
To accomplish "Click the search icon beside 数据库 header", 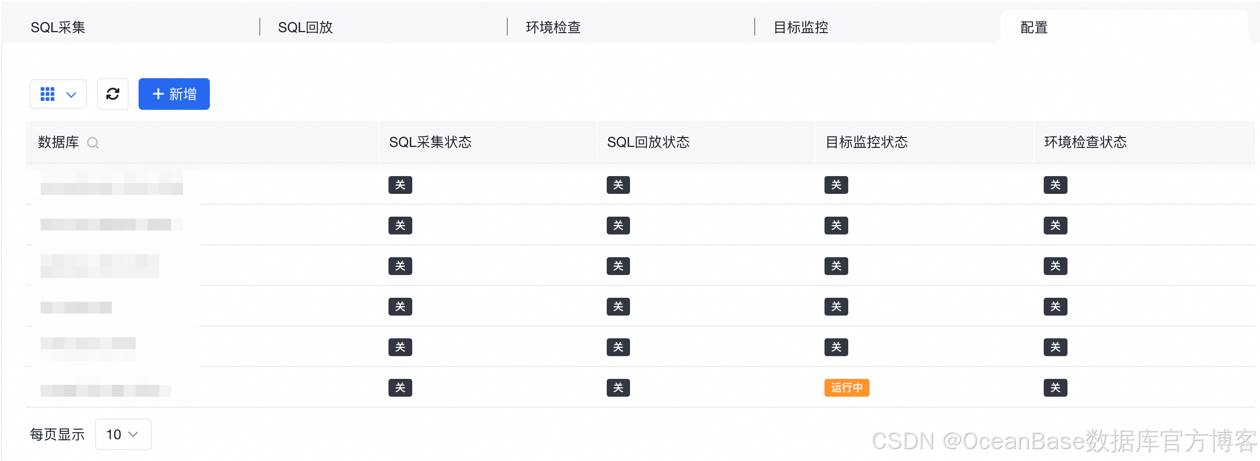I will [93, 143].
